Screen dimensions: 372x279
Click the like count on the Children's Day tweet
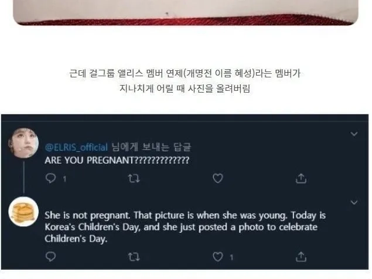coord(231,257)
